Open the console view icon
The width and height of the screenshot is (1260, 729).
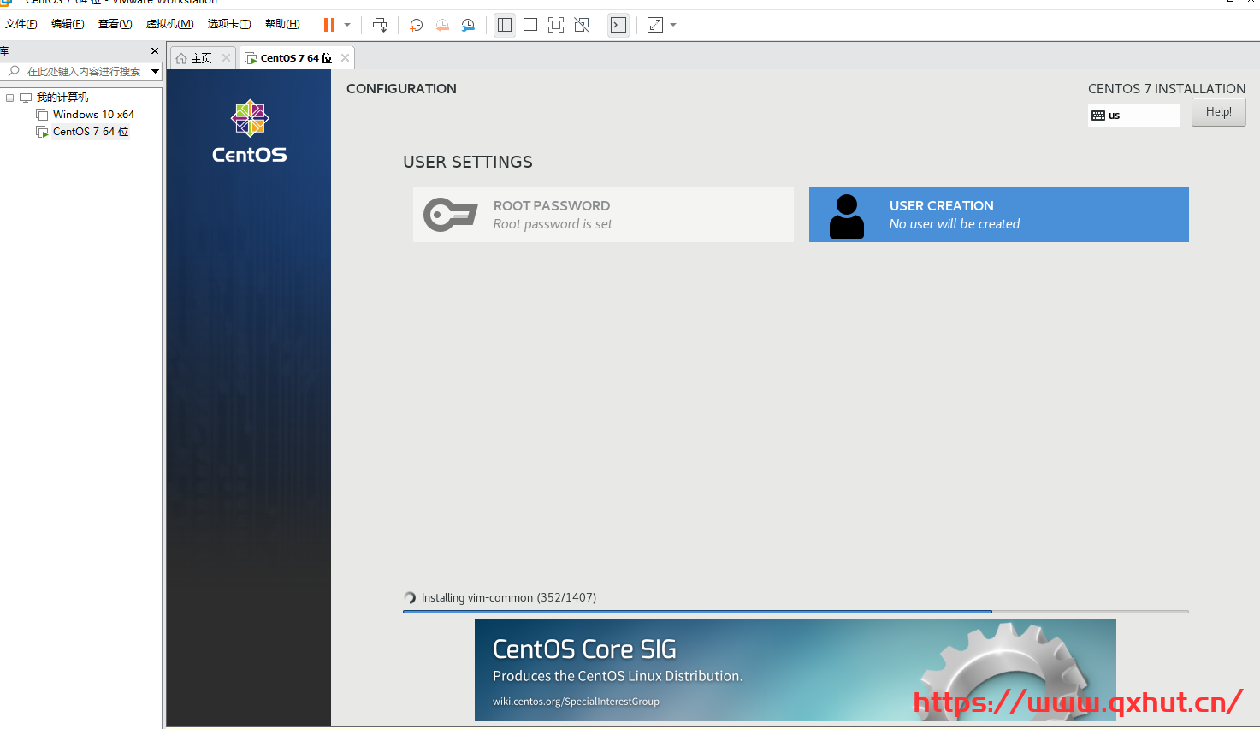(x=618, y=25)
